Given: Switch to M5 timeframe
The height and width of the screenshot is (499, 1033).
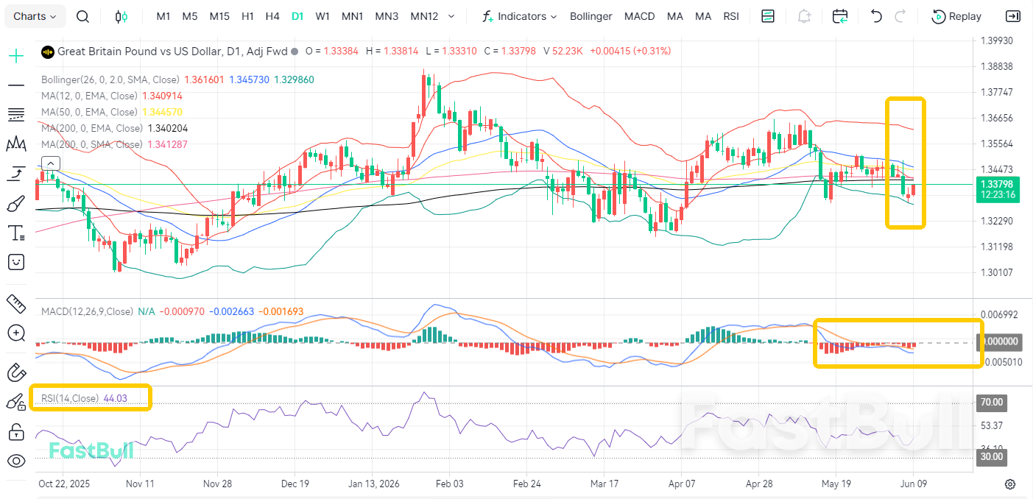Looking at the screenshot, I should (x=190, y=16).
